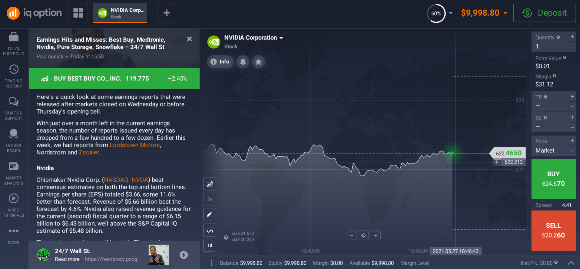The height and width of the screenshot is (269, 580).
Task: Zoom out the chart with minus
Action: click(x=351, y=235)
